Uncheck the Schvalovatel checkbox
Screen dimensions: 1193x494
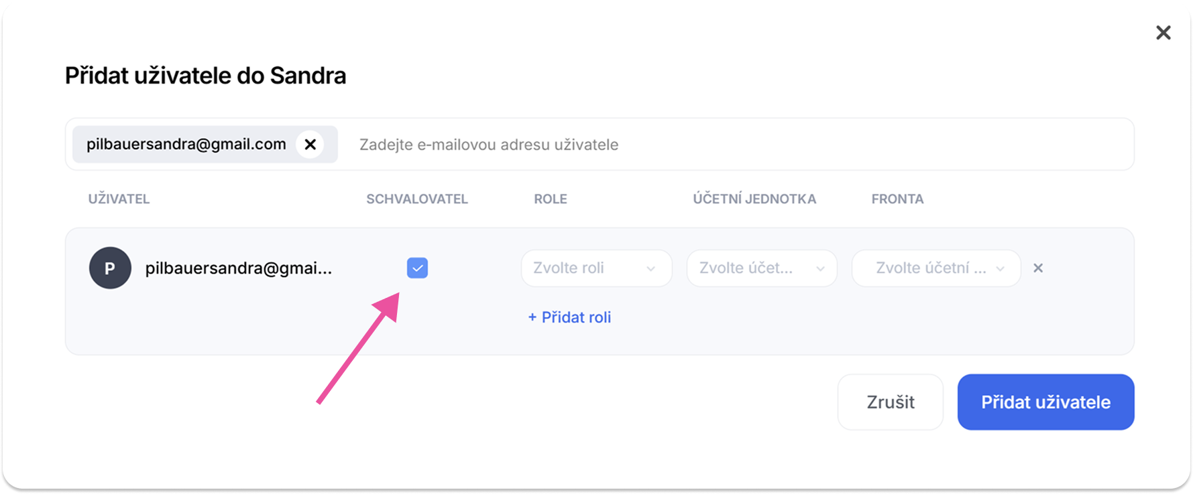point(417,268)
